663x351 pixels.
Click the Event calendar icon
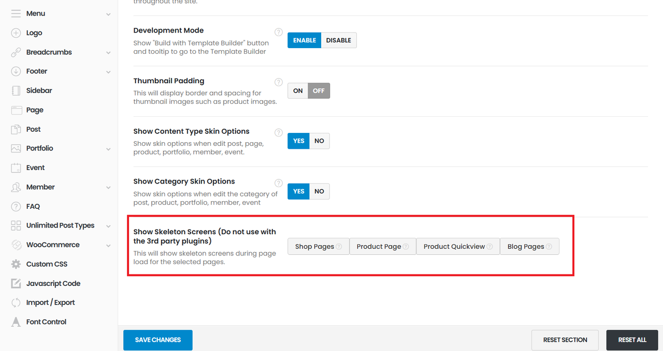[x=16, y=167]
